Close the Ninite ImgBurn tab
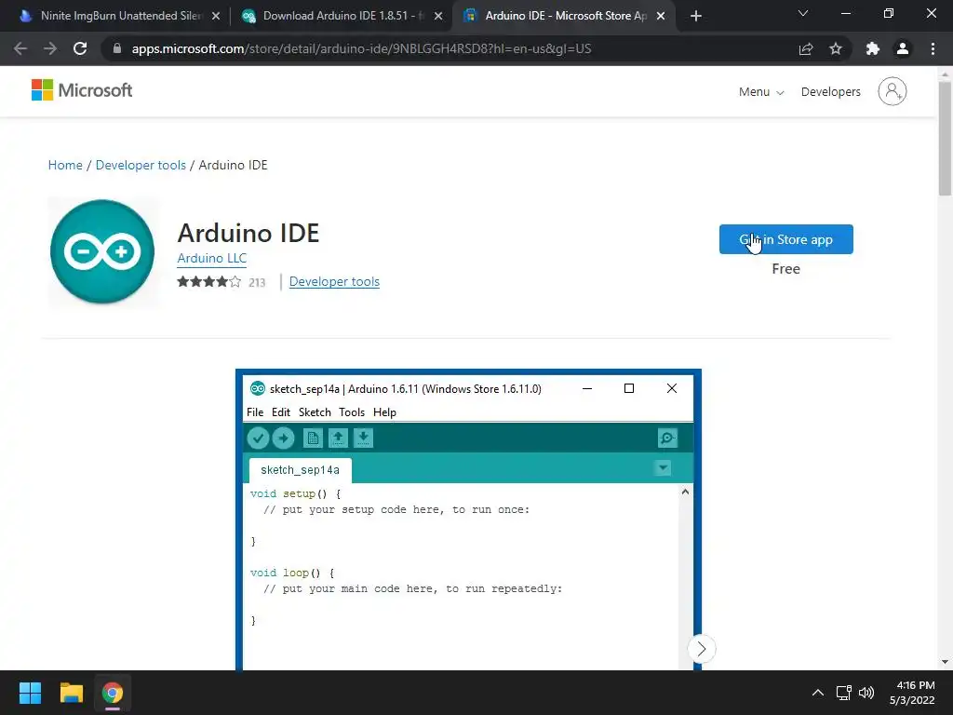Viewport: 953px width, 715px height. pos(216,16)
